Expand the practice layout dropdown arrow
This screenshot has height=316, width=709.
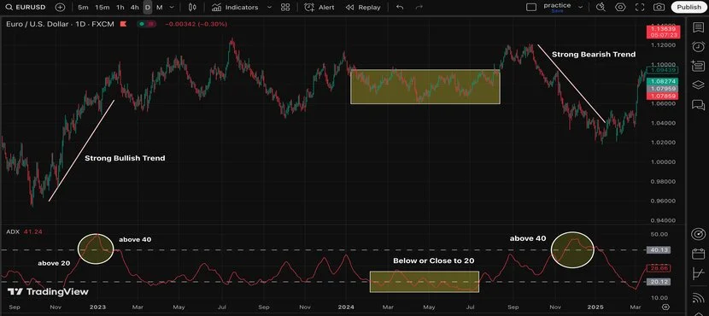pos(581,7)
